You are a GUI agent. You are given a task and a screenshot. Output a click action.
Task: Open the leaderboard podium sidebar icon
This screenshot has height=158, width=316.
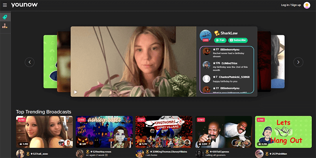(5, 26)
